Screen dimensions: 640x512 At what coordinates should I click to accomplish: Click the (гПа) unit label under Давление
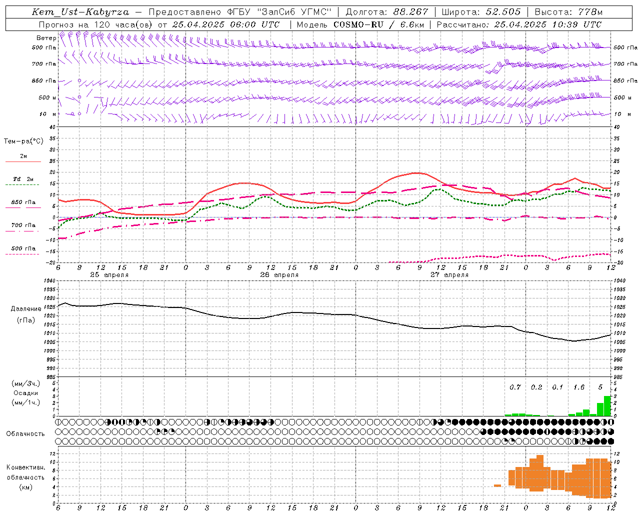pos(26,320)
